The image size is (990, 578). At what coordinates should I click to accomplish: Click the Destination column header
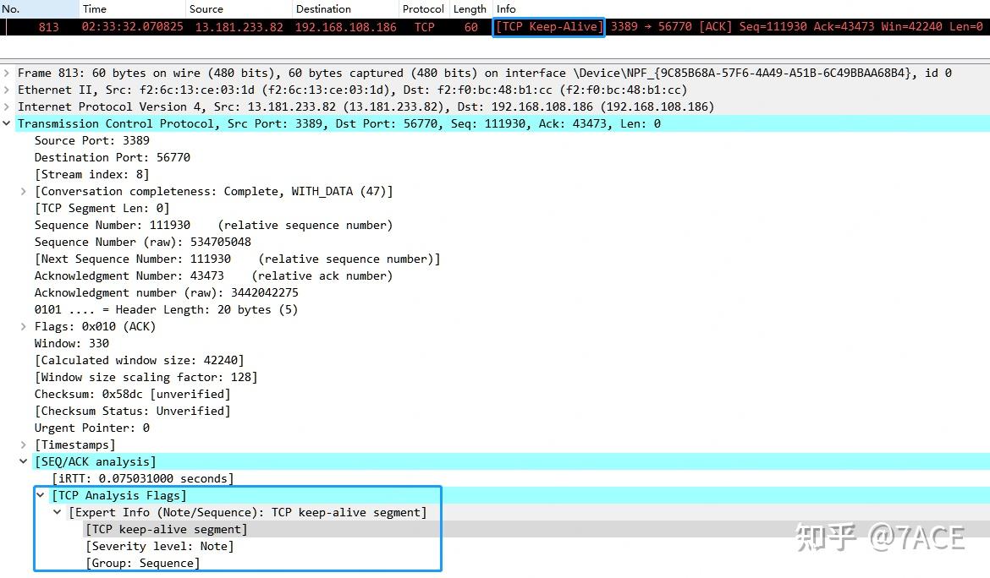pyautogui.click(x=322, y=8)
